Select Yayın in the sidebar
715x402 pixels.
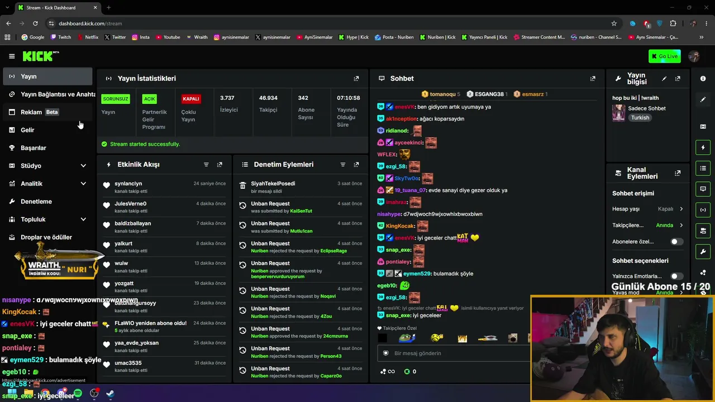[x=47, y=76]
